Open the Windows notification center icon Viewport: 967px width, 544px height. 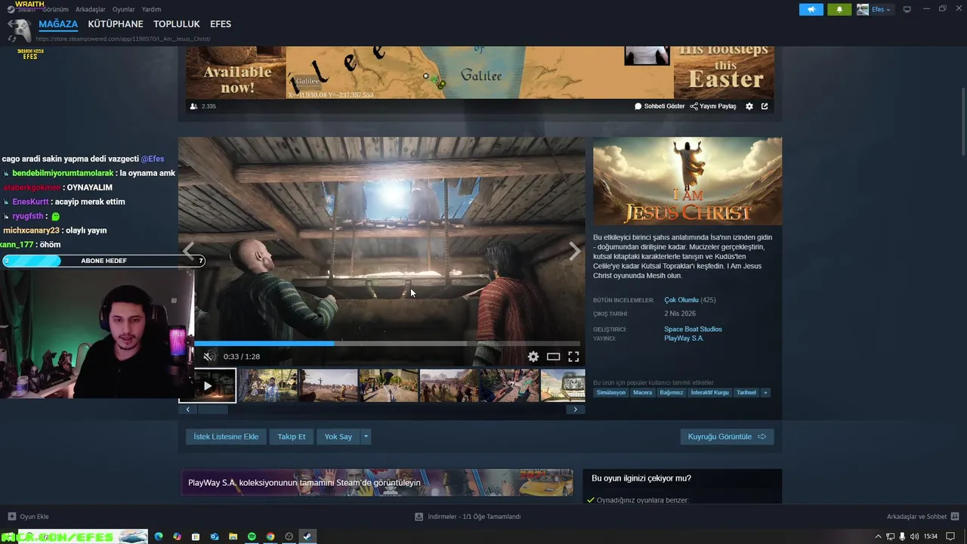(950, 536)
